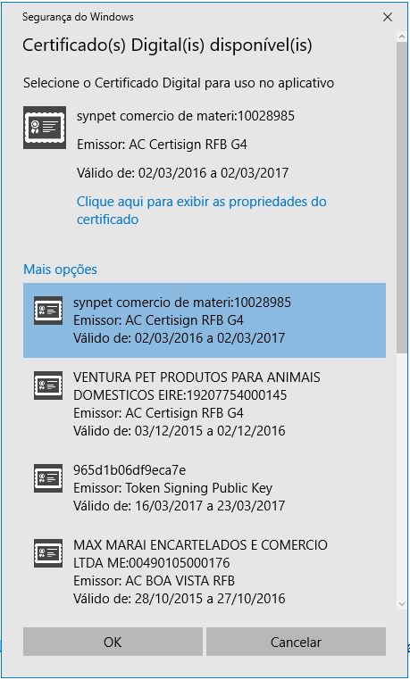Confirm selection with OK button
410x680 pixels.
(x=113, y=642)
